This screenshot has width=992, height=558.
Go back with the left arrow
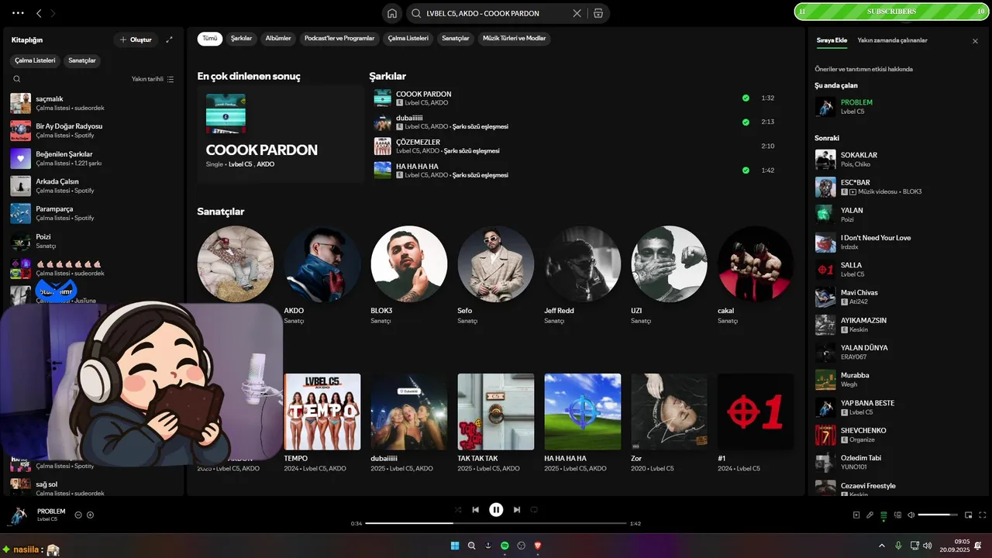click(x=39, y=13)
